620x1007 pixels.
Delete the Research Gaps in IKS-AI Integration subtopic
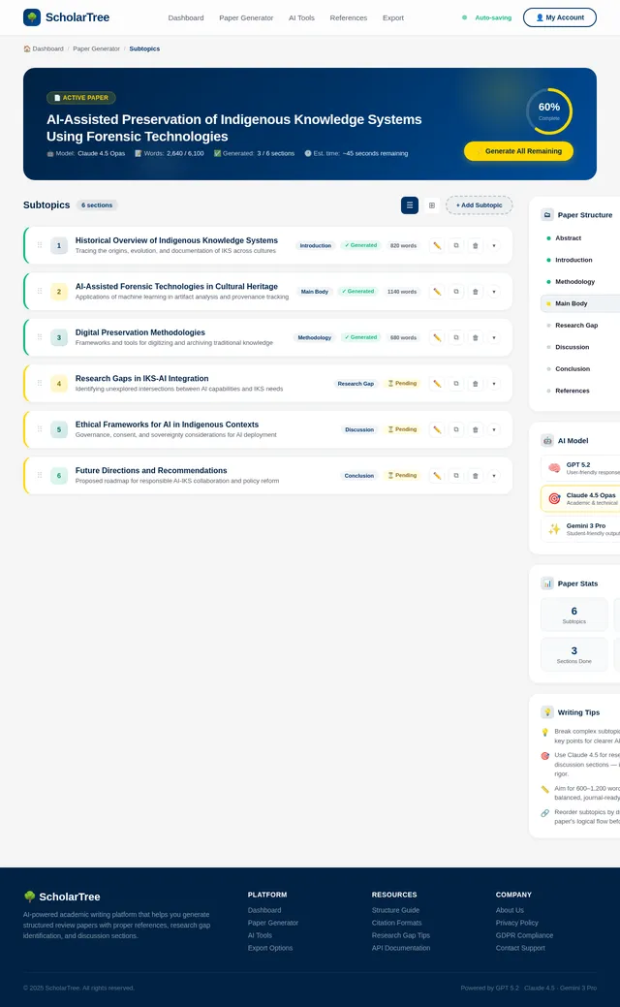[x=475, y=384]
